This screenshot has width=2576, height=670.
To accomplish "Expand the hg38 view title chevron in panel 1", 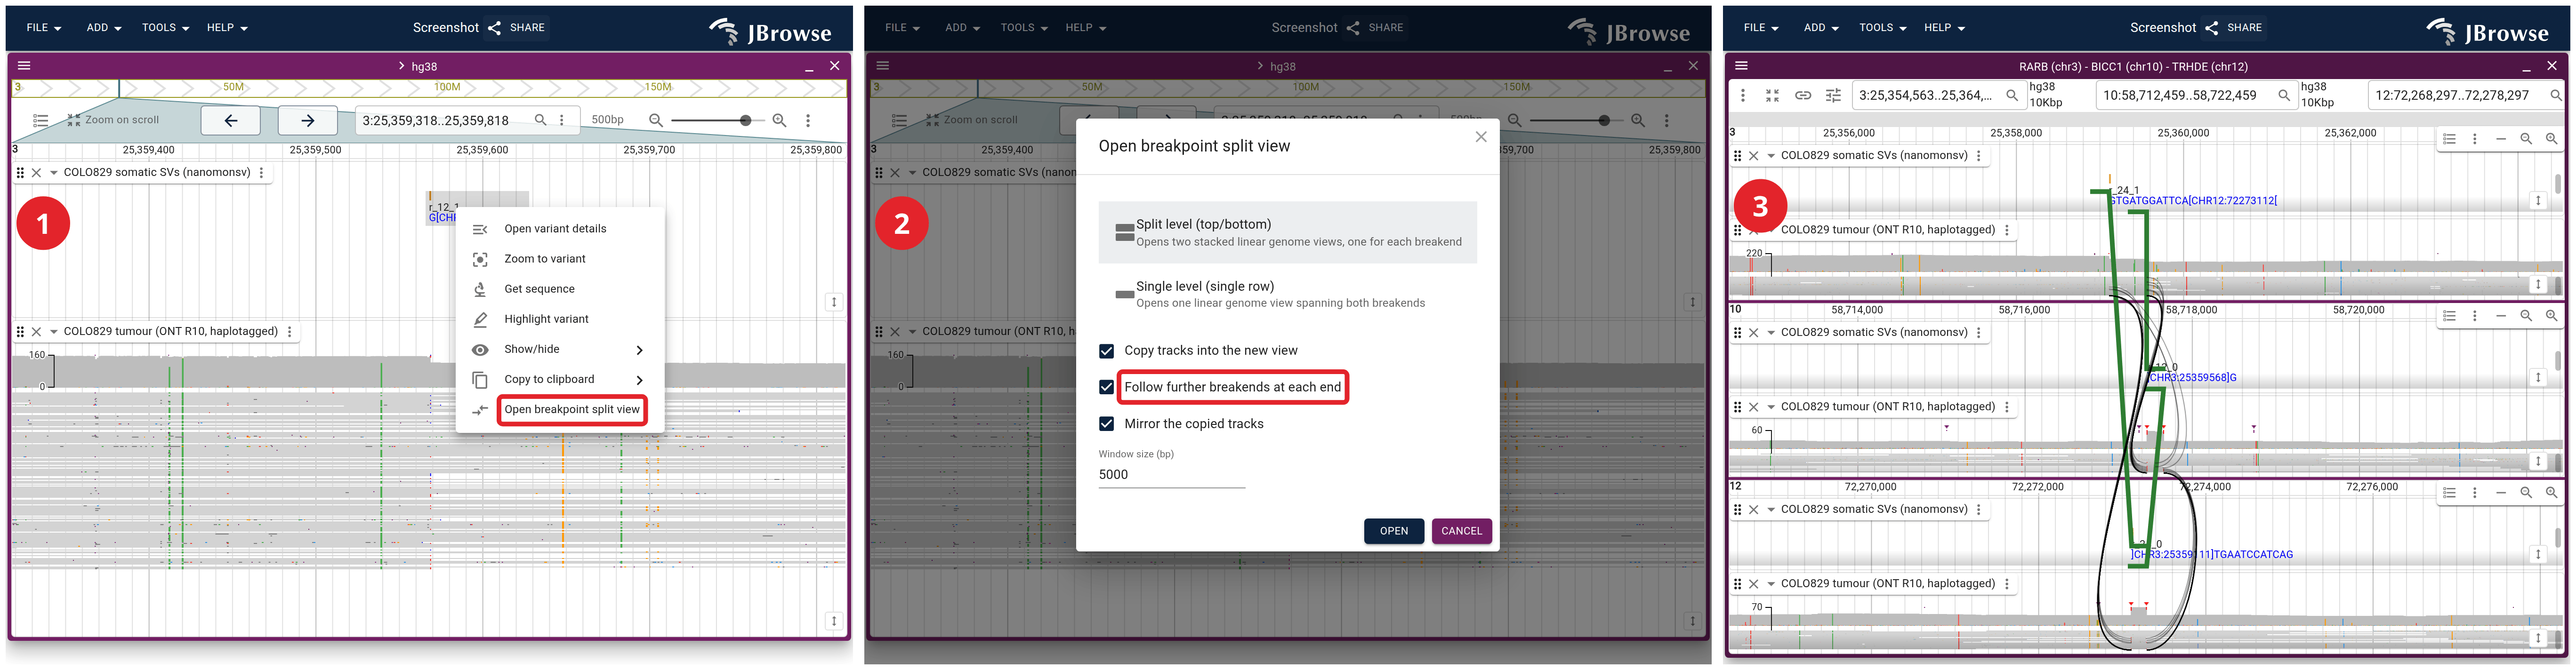I will pos(402,66).
